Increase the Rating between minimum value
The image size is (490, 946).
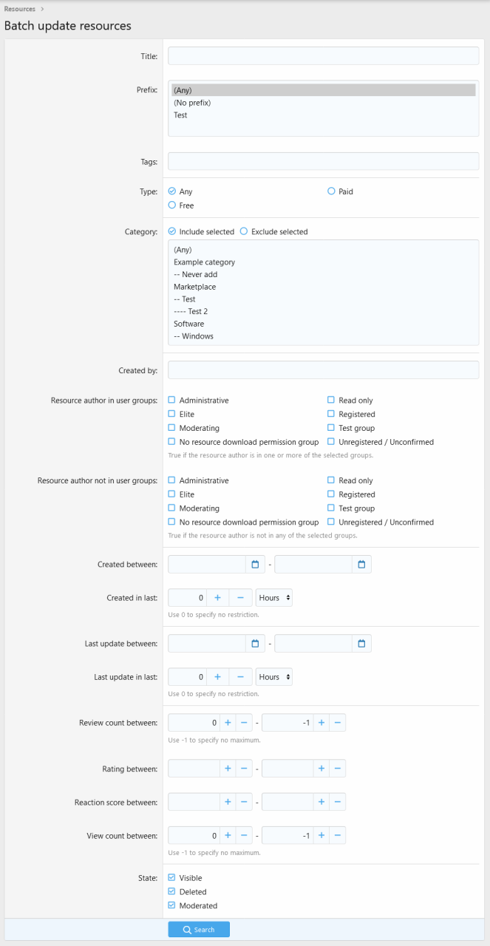227,769
